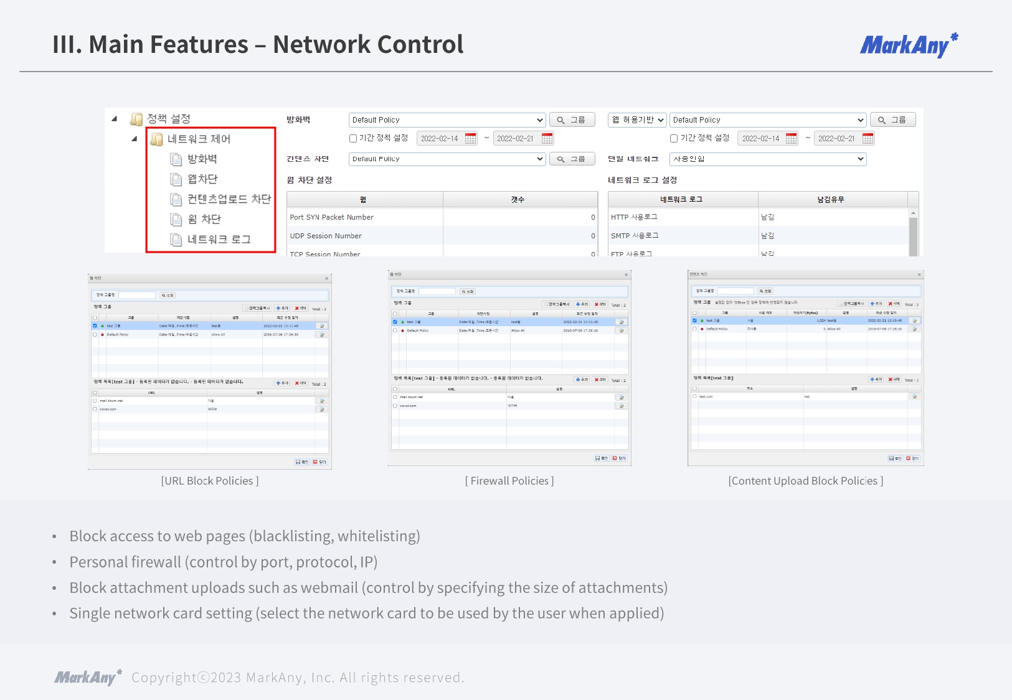Click the 추가 button above the URL Block policy group table
Image resolution: width=1012 pixels, height=700 pixels.
282,308
